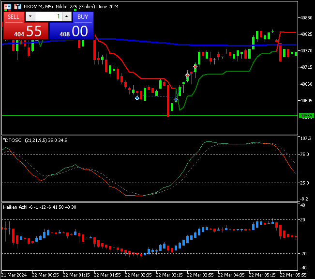The height and width of the screenshot is (279, 315).
Task: Click the 22 Mar 01:15 time label
Action: pyautogui.click(x=76, y=275)
